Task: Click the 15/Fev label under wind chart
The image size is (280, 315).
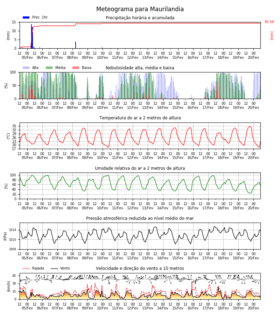Action: coord(178,308)
